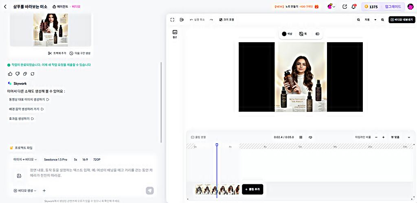Click the thumbs up like icon
Screen dimensions: 417x203
point(10,73)
